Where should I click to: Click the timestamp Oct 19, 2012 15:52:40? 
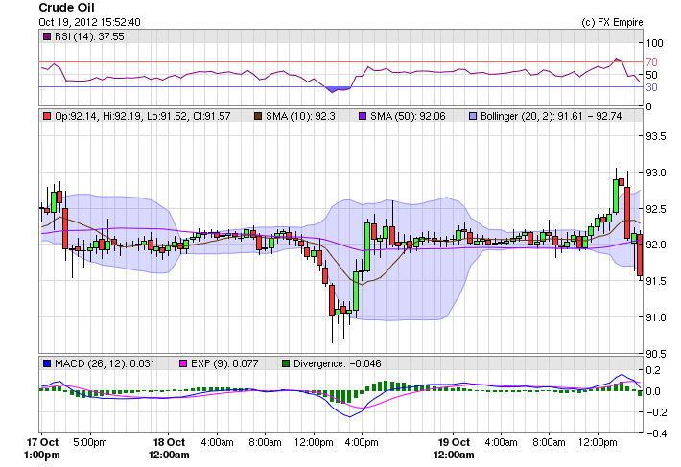click(89, 22)
